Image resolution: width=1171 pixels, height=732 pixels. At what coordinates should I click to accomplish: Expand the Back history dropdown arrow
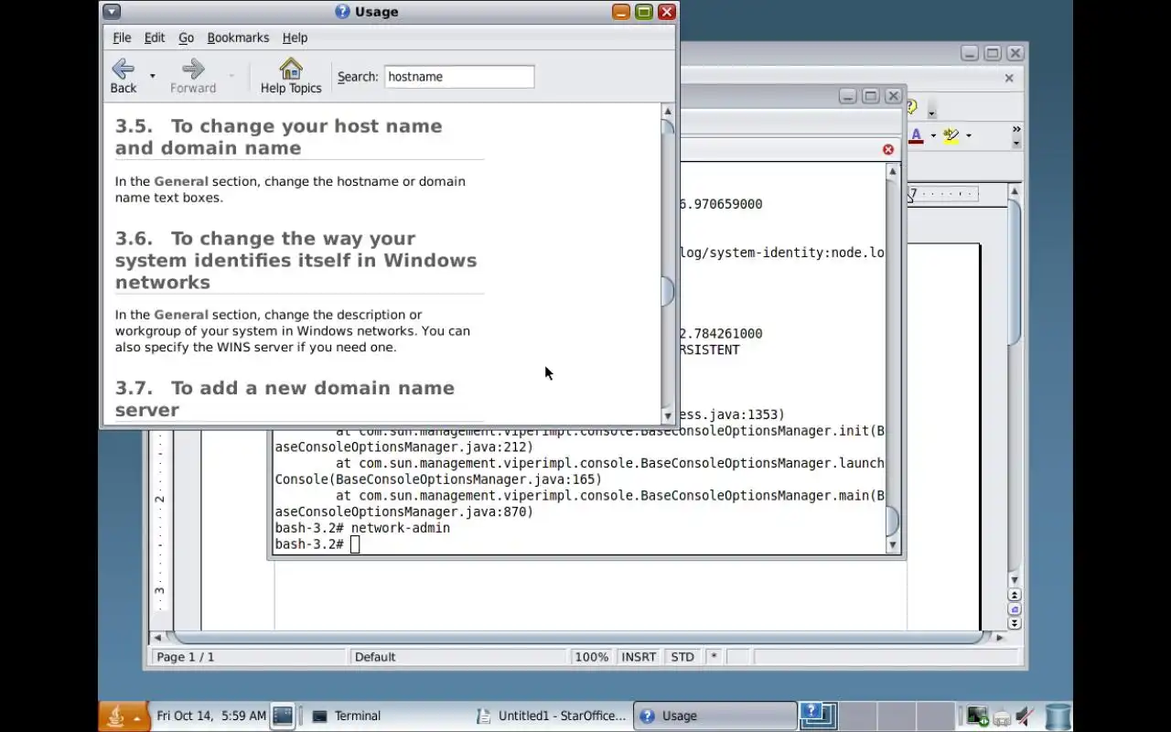(152, 76)
